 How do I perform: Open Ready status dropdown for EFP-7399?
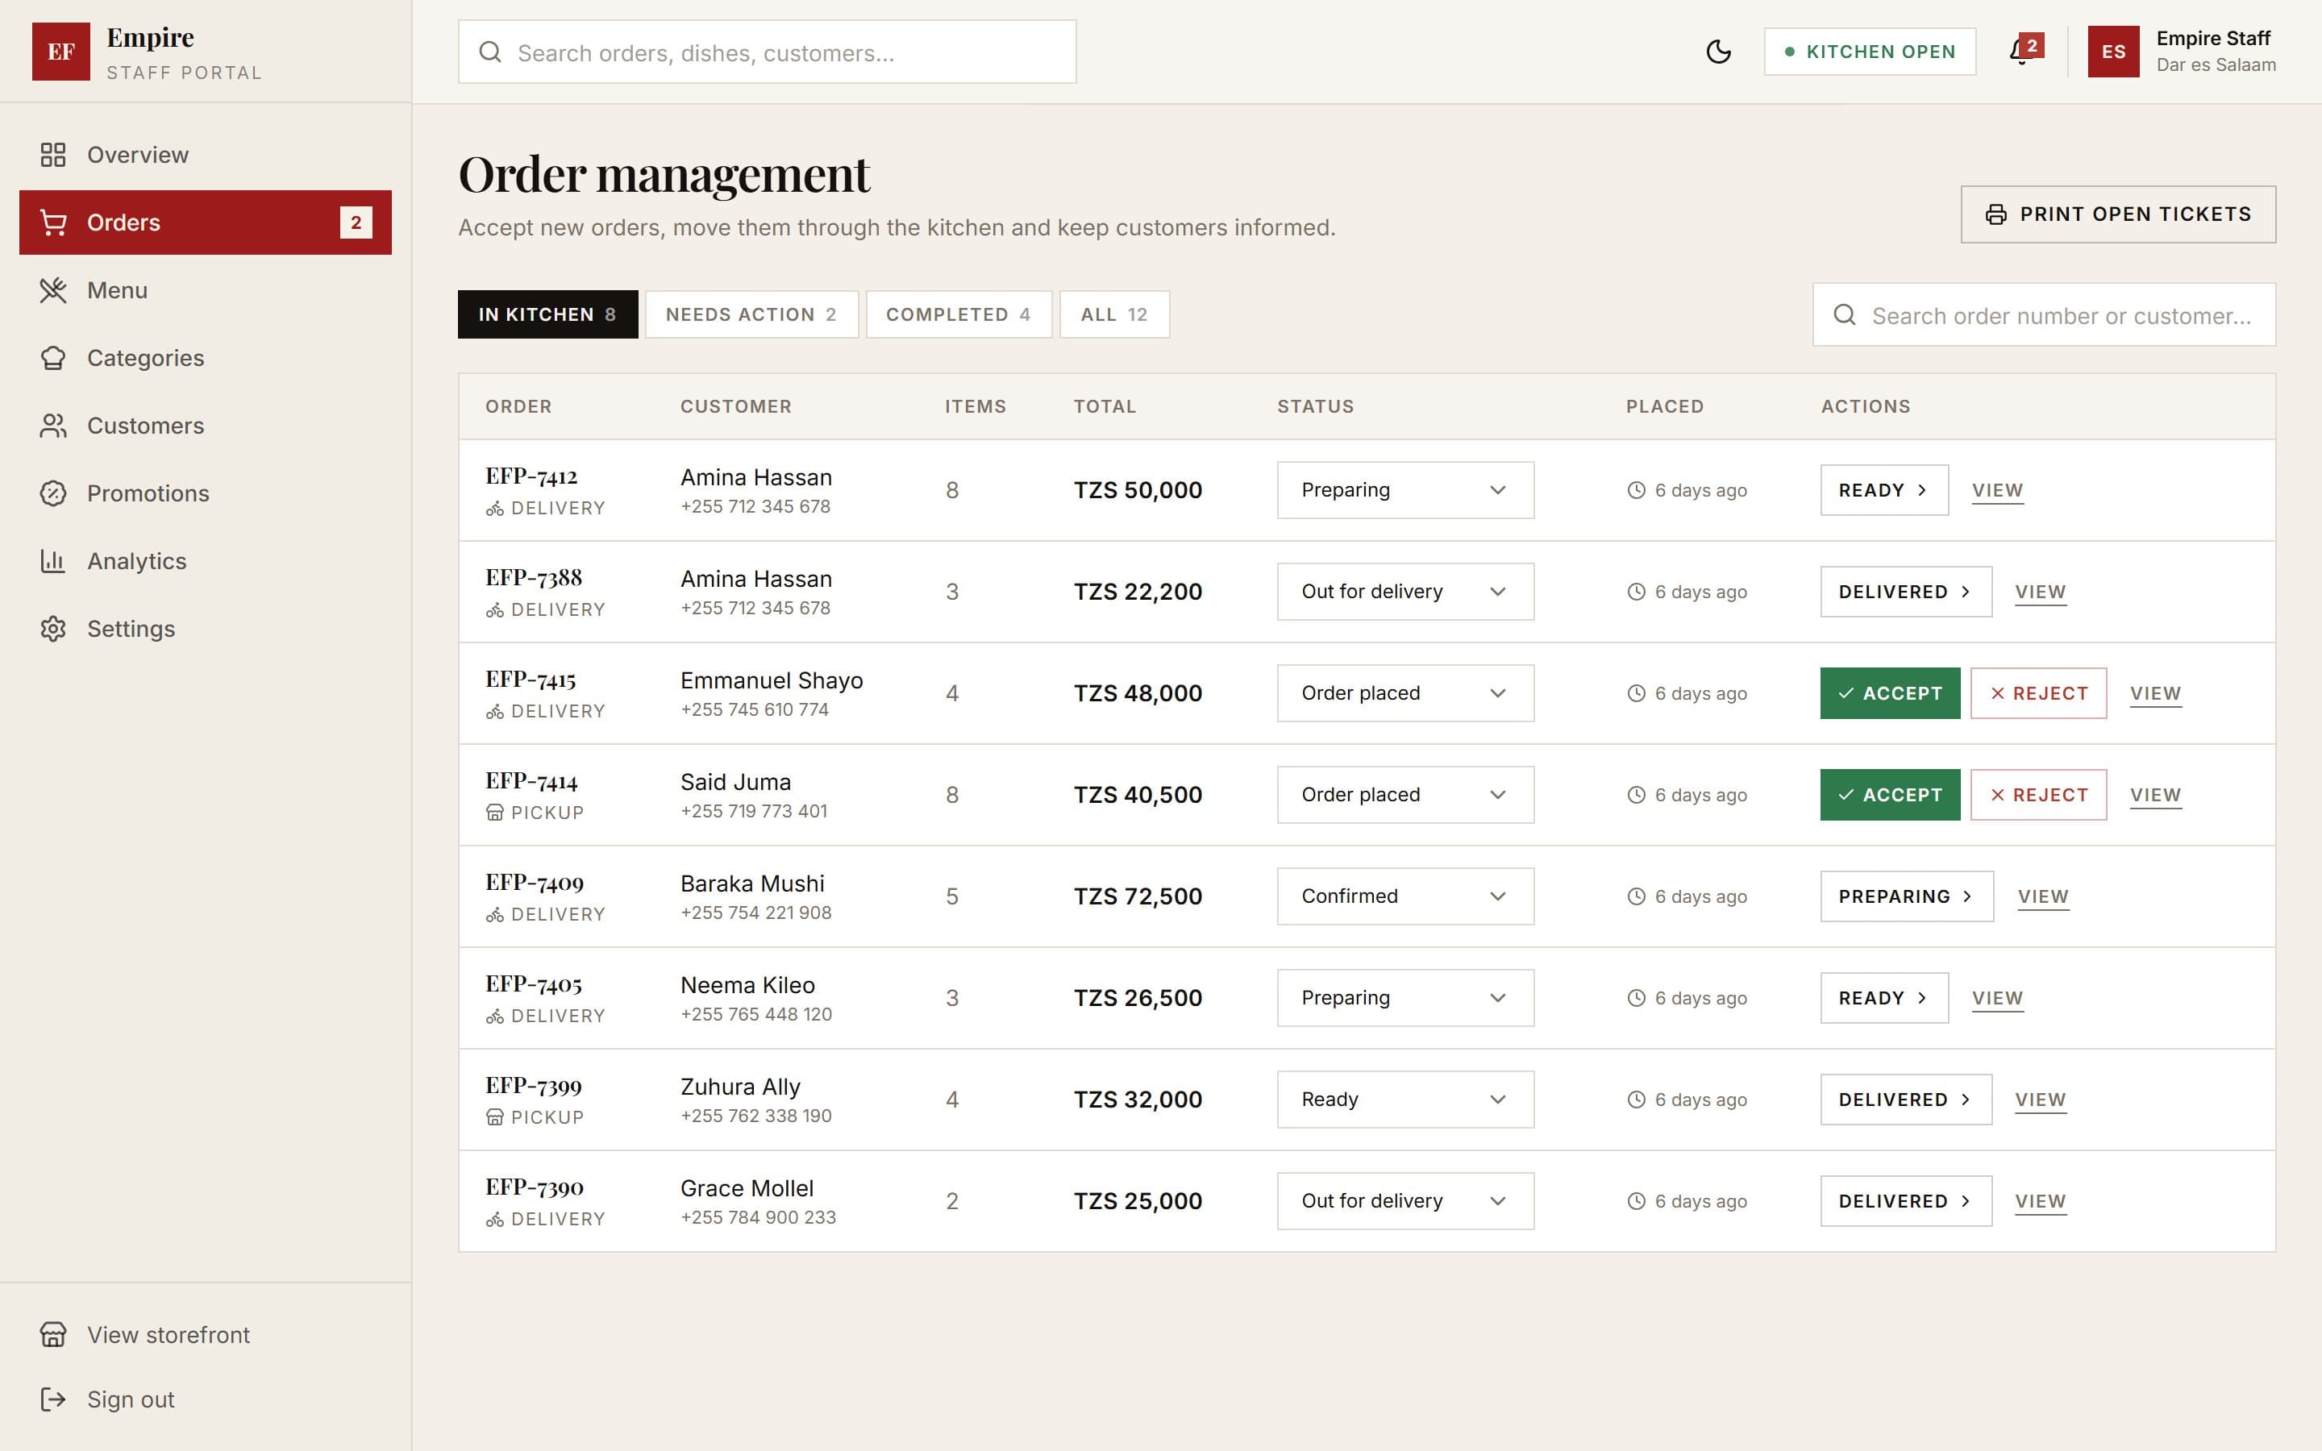tap(1404, 1100)
